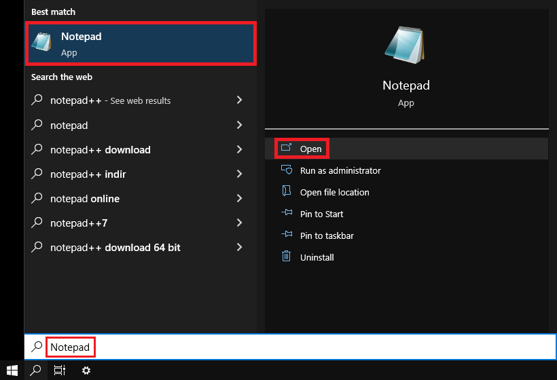
Task: Expand the "notepad++7" chevron
Action: [x=239, y=223]
